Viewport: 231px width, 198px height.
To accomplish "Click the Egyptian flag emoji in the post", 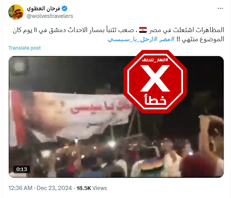I will [143, 30].
